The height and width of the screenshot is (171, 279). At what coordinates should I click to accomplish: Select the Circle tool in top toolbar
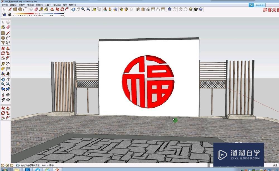coord(20,9)
